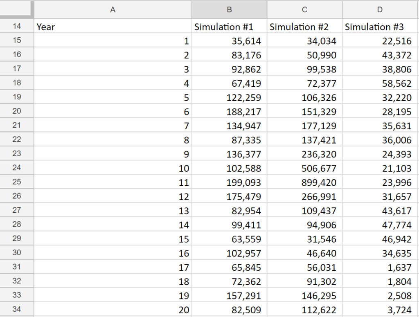Select the cell containing 199,093
The image size is (419, 317).
[x=229, y=182]
